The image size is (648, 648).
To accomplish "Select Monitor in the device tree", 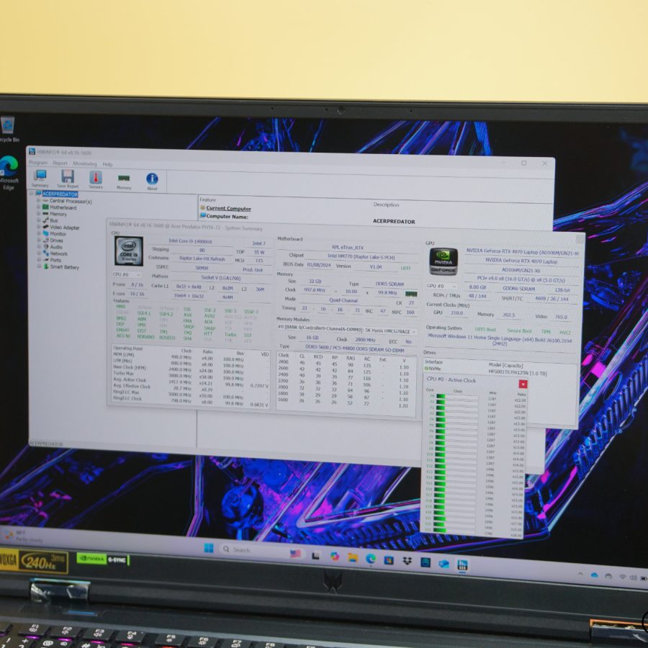I will point(58,234).
